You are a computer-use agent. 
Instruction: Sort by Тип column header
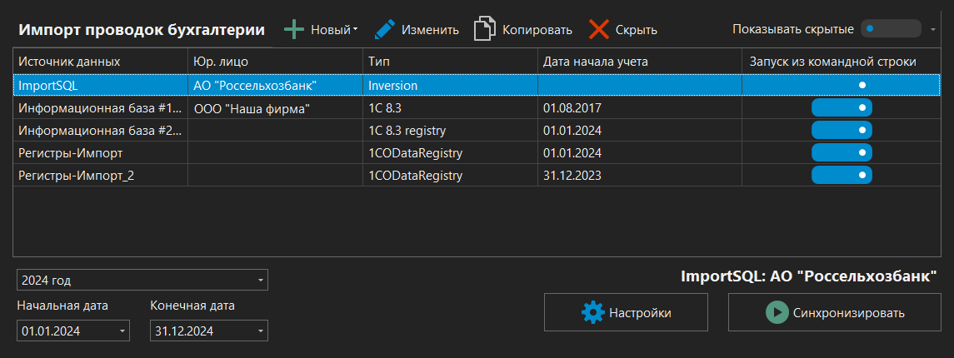450,62
